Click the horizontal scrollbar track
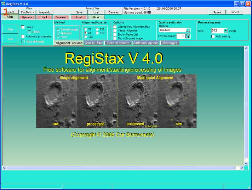252x190 pixels. 123,168
